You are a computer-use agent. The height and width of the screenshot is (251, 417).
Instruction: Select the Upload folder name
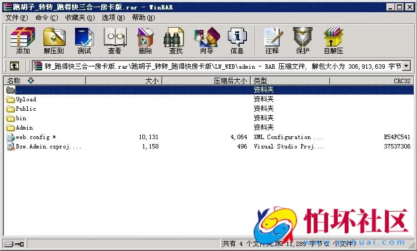click(26, 100)
